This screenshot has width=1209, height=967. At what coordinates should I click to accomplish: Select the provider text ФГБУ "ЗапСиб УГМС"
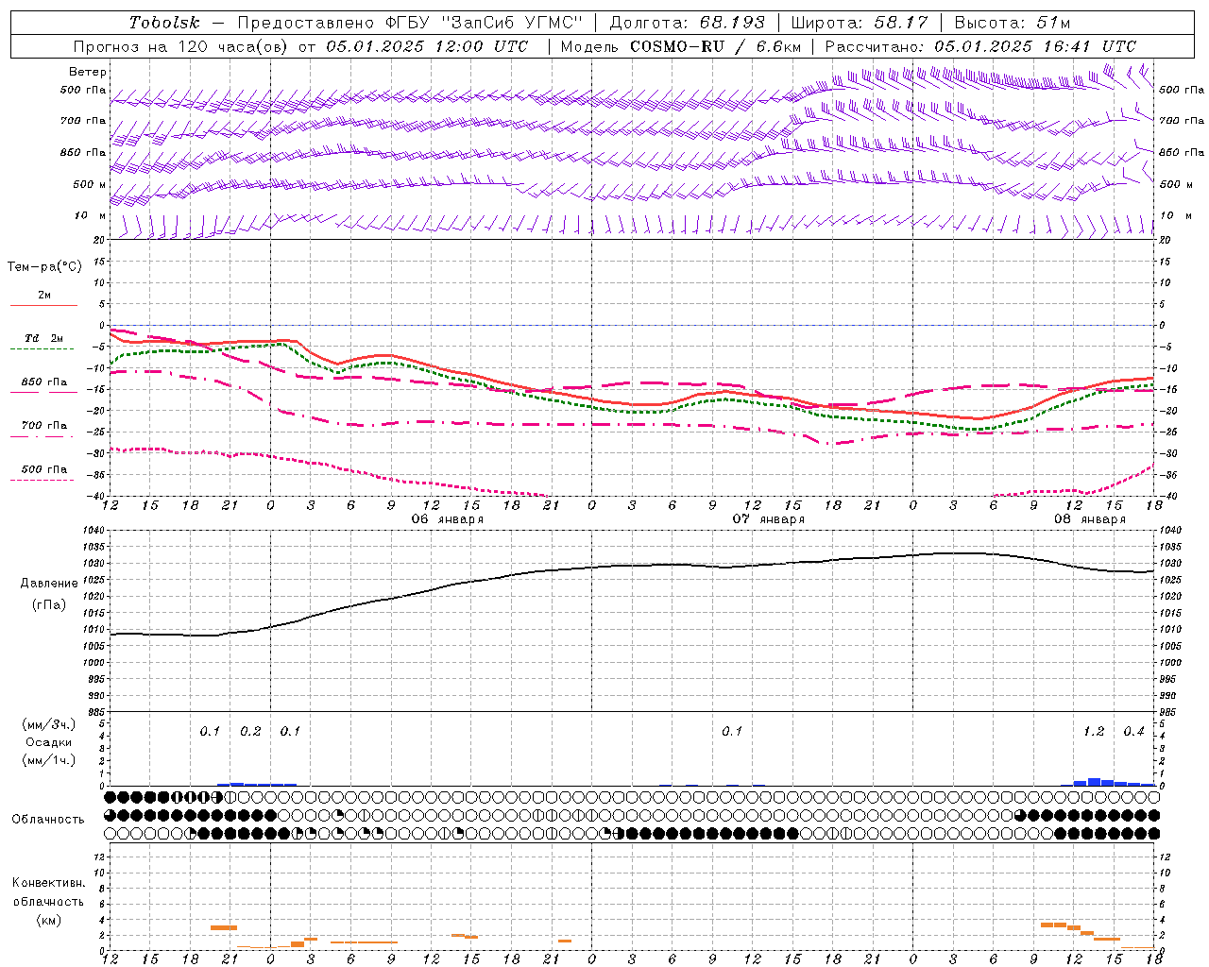pyautogui.click(x=485, y=23)
